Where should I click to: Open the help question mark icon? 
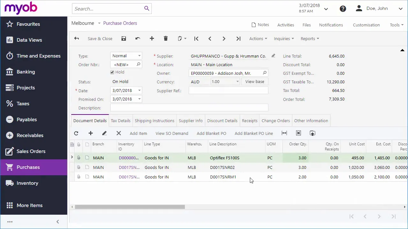pyautogui.click(x=343, y=9)
